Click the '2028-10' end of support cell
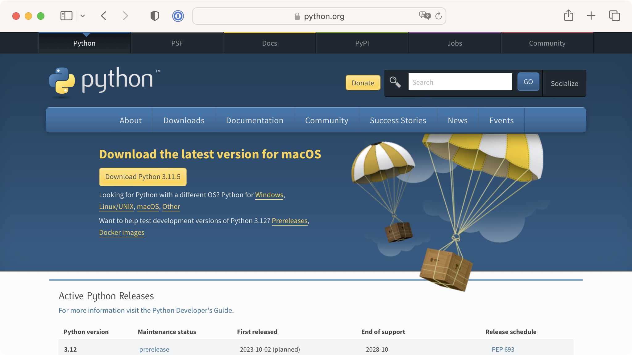Viewport: 632px width, 355px height. pos(377,349)
